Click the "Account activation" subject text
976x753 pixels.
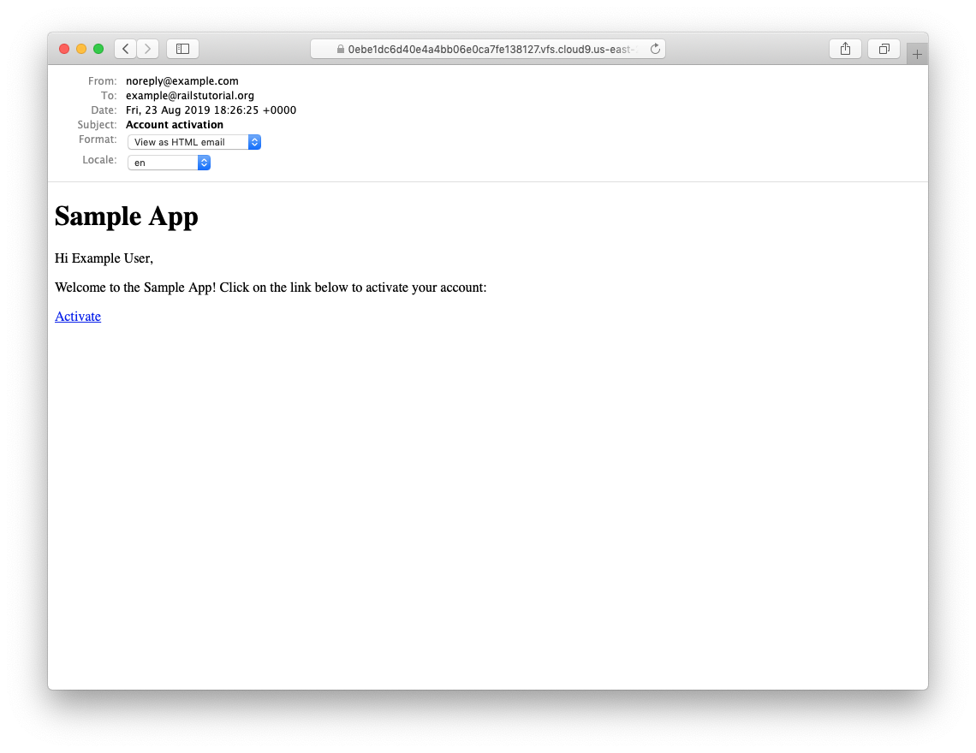tap(175, 125)
